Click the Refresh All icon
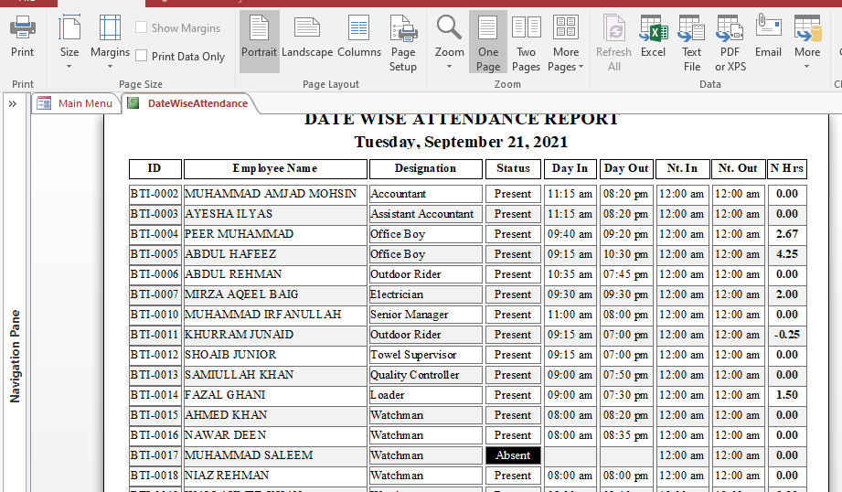The image size is (842, 492). (613, 28)
